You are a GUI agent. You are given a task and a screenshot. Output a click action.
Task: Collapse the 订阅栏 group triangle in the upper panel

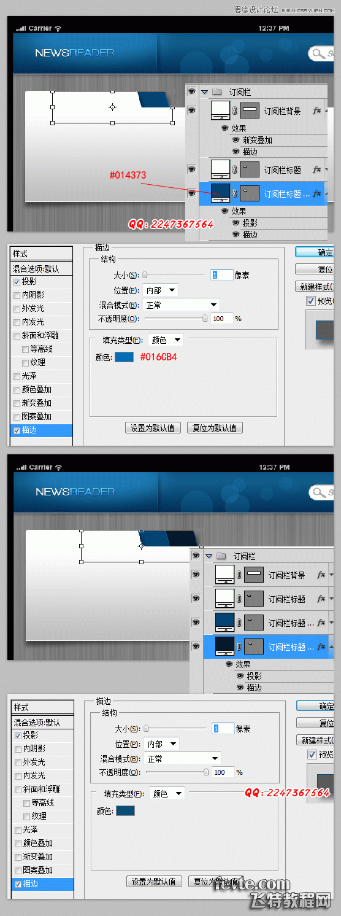(x=204, y=91)
